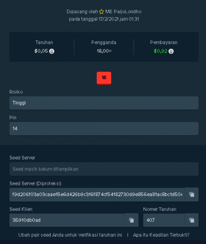
Task: Click the Seed Server unrevealed field
Action: pyautogui.click(x=104, y=169)
